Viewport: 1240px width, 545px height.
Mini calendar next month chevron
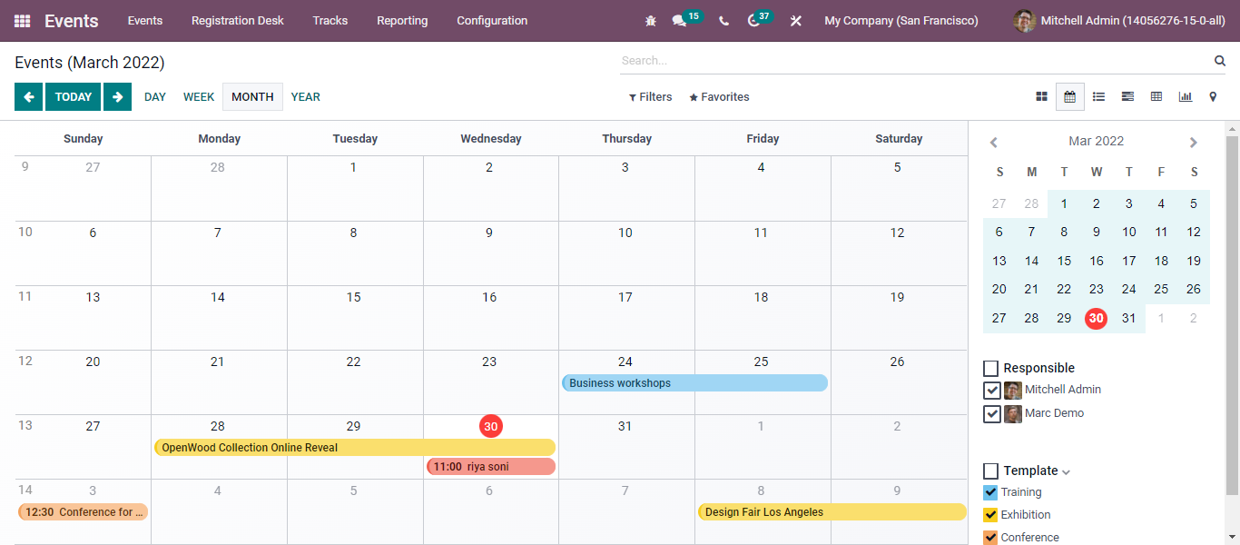coord(1193,143)
